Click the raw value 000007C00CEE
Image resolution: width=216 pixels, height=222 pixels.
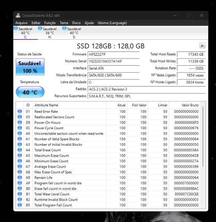point(187,194)
